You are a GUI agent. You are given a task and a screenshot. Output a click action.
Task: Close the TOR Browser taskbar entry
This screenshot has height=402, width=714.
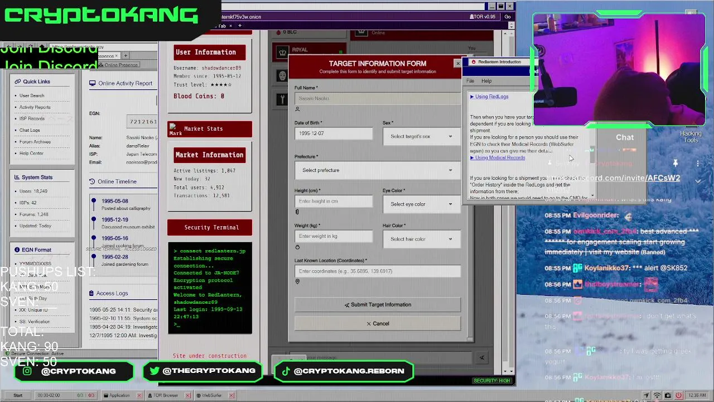(x=187, y=395)
